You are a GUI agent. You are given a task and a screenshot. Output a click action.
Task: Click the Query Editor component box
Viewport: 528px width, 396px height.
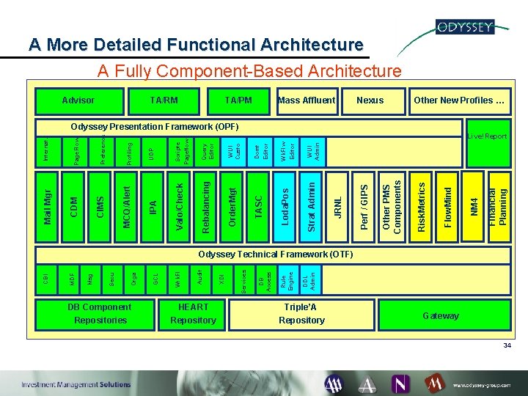207,152
